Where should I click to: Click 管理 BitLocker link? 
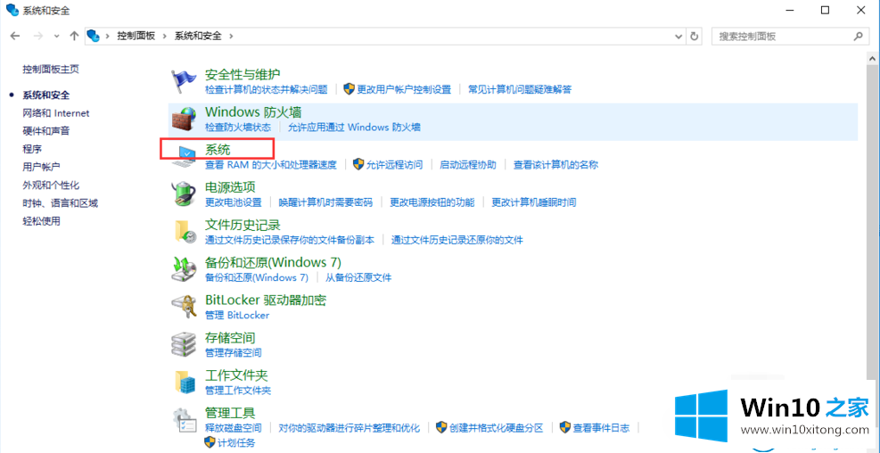(x=237, y=315)
